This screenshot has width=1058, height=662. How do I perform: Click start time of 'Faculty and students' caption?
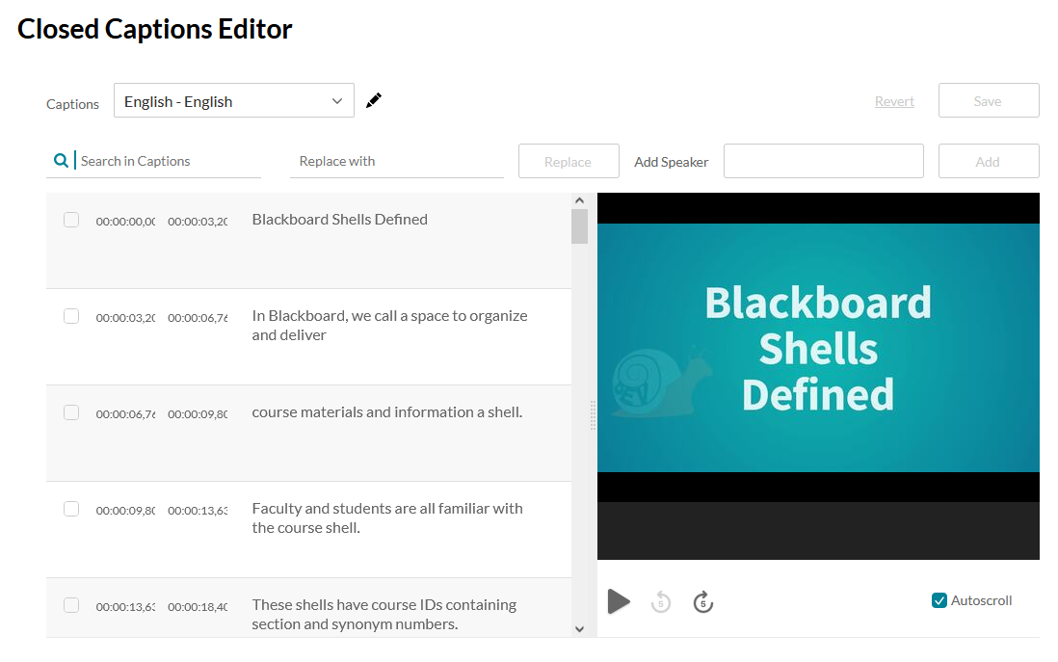pos(125,511)
